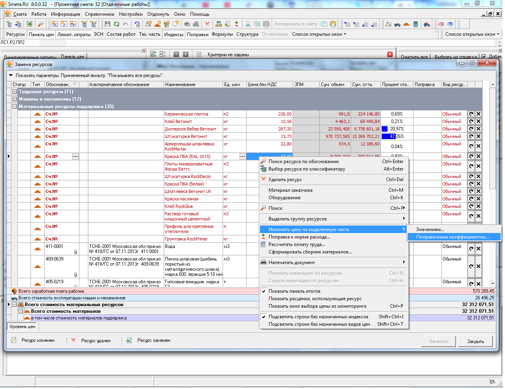Click replace arrow icon in Керамическая плитка row
505x389 pixels.
(471, 114)
